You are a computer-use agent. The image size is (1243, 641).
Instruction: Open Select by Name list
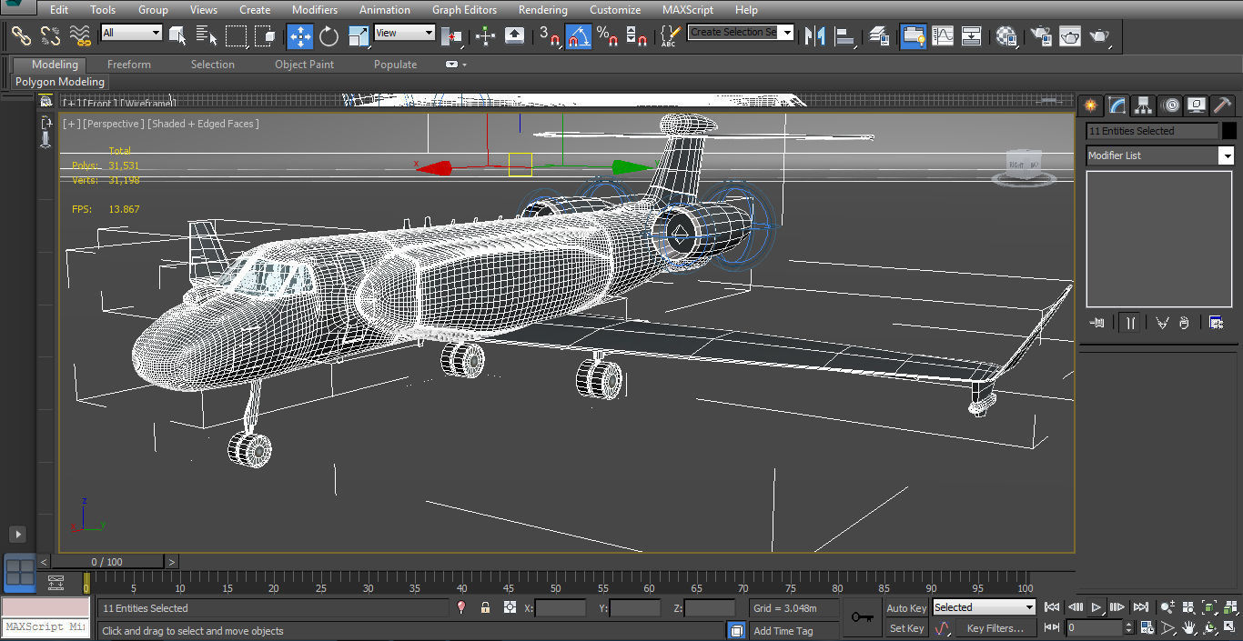pyautogui.click(x=207, y=36)
